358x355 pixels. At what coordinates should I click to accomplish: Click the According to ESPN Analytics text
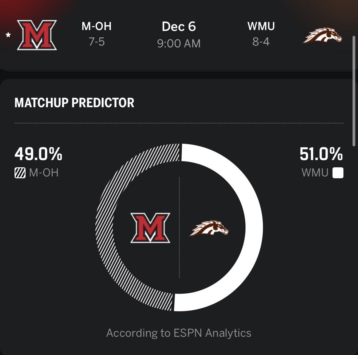[x=179, y=333]
